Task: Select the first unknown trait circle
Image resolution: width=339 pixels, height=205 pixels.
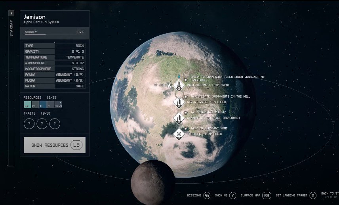Action: point(29,124)
